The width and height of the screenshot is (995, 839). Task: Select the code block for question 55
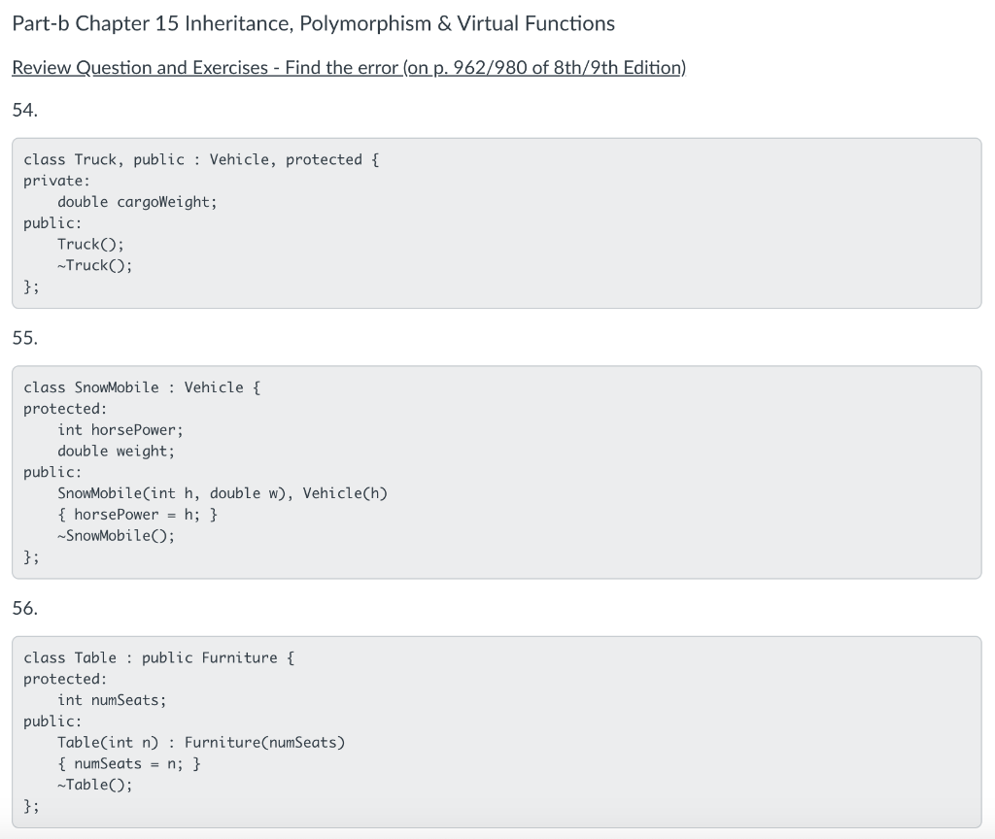pos(497,472)
